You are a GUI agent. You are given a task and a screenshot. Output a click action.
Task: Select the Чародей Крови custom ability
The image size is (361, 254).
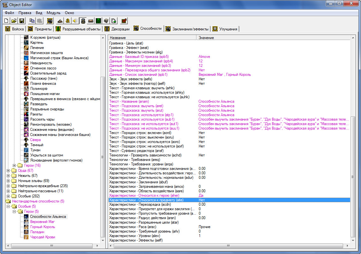pos(42,237)
